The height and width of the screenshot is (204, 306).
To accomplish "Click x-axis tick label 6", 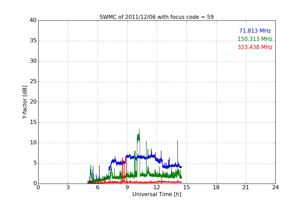I will pyautogui.click(x=97, y=187).
